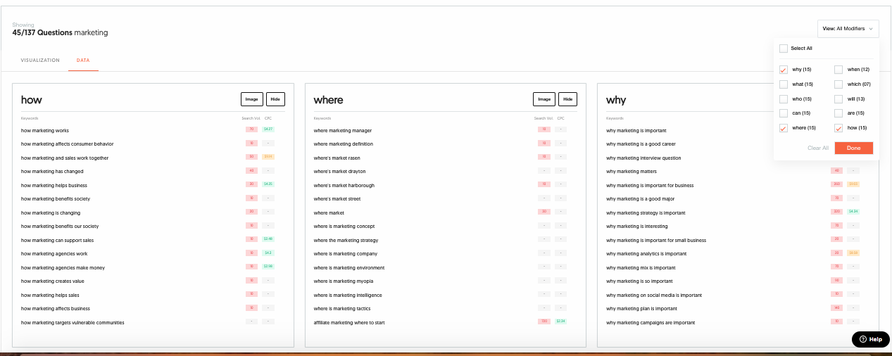Uncheck the why (15) modifier
The height and width of the screenshot is (356, 892).
784,70
